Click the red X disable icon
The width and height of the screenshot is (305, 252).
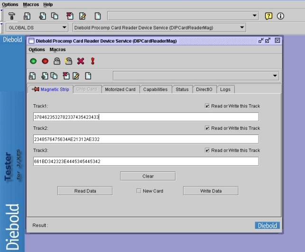[x=81, y=61]
